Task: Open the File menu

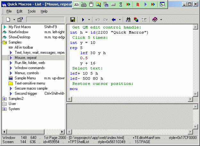Action: click(9, 11)
